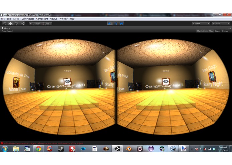The width and height of the screenshot is (232, 165).
Task: Click the eye icon in left game view
Action: [67, 81]
